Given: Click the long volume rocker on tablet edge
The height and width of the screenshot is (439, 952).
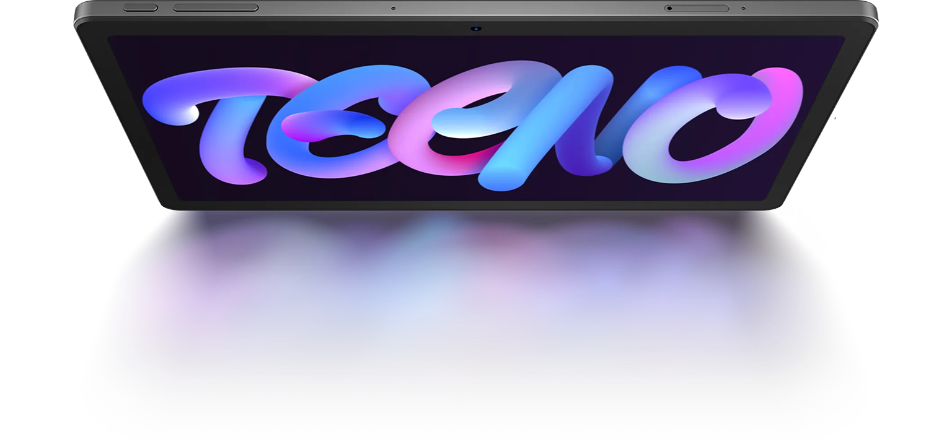Looking at the screenshot, I should [x=216, y=8].
